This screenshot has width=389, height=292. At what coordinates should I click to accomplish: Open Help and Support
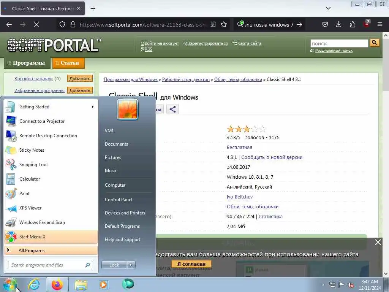[x=123, y=240]
